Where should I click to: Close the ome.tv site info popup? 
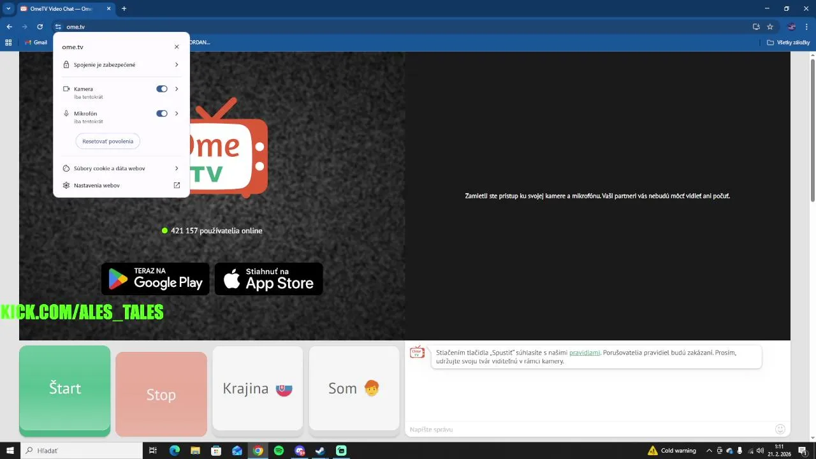(x=177, y=47)
